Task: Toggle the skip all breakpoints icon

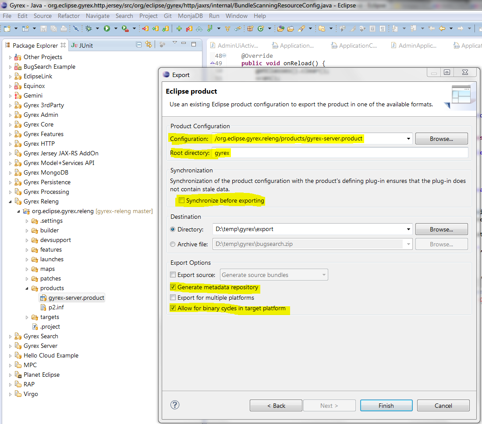Action: tap(76, 28)
